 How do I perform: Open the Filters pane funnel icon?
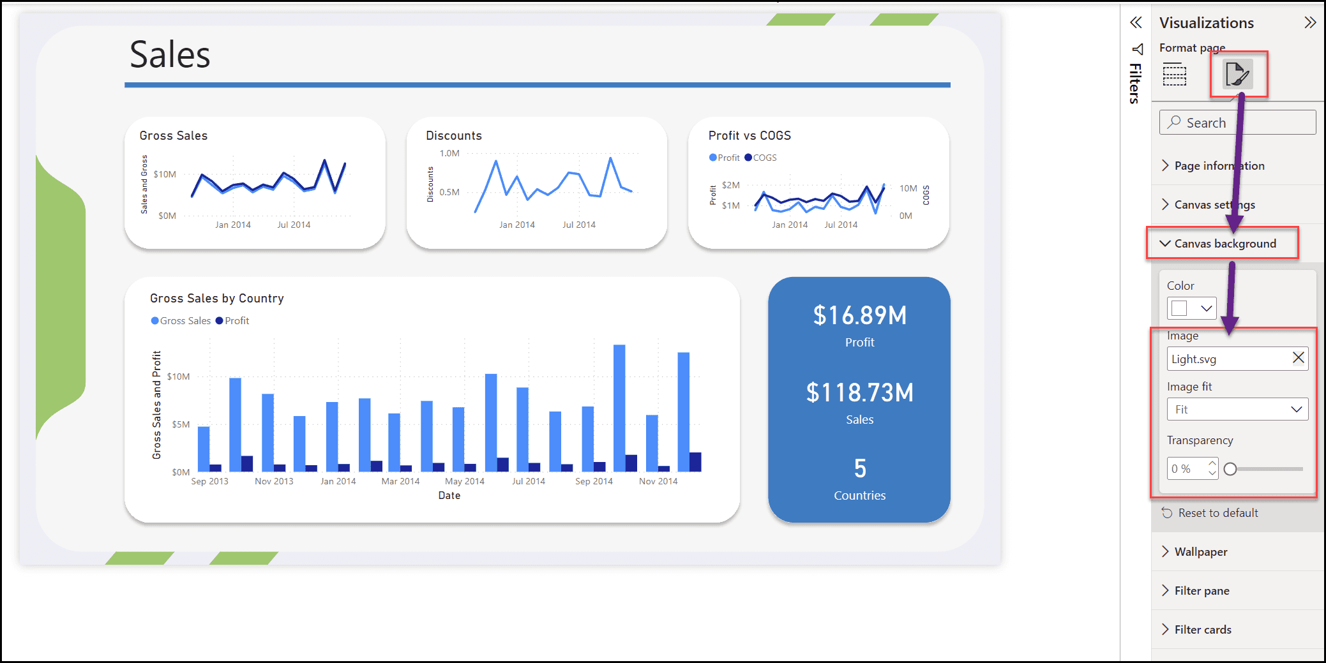[x=1136, y=48]
